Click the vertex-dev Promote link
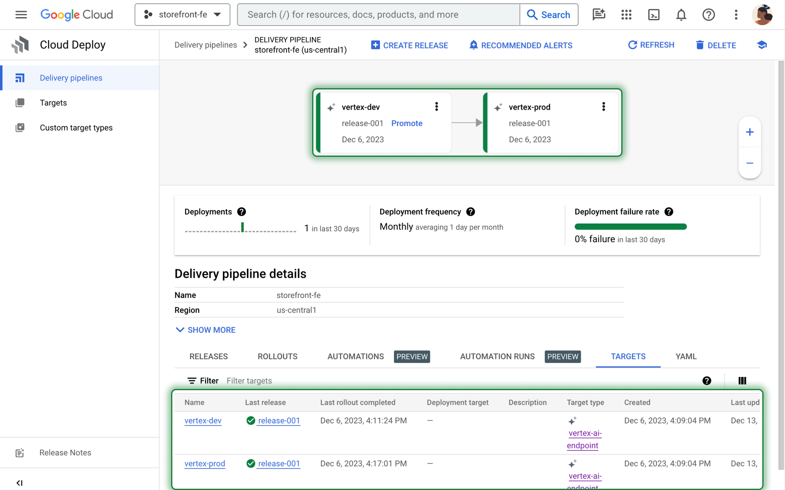The width and height of the screenshot is (785, 490). [x=406, y=123]
